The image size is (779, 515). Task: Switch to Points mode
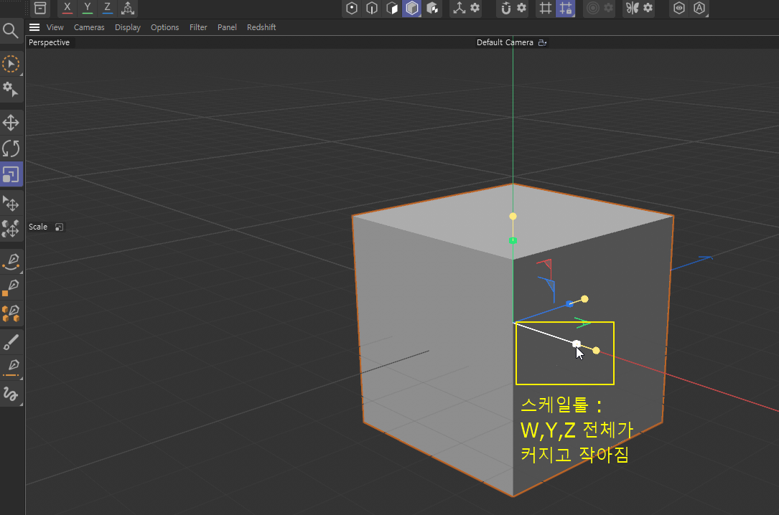[x=352, y=8]
